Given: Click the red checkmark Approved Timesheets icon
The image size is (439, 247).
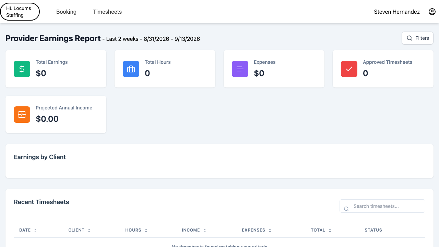Looking at the screenshot, I should tap(349, 69).
